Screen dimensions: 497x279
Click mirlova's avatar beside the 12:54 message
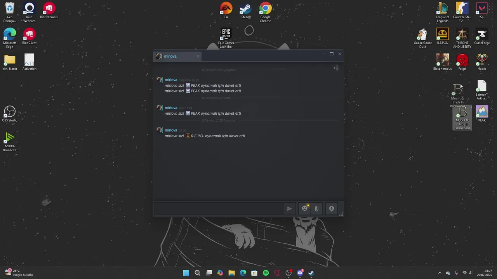pyautogui.click(x=160, y=108)
